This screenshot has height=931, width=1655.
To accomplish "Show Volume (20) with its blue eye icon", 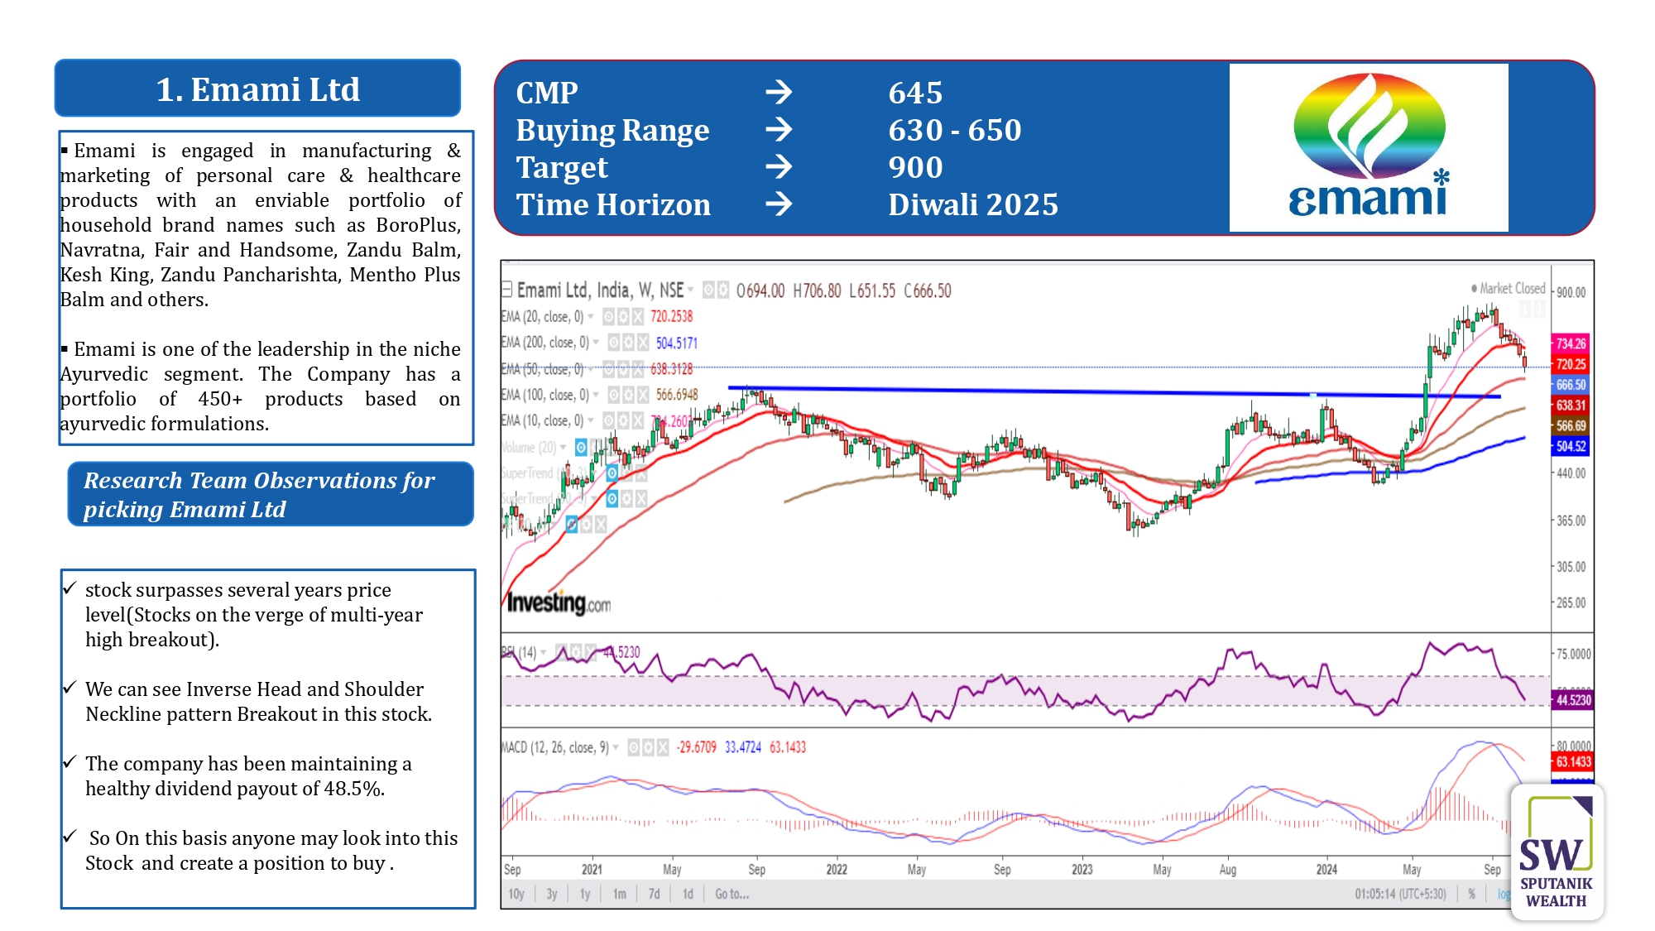I will 581,448.
